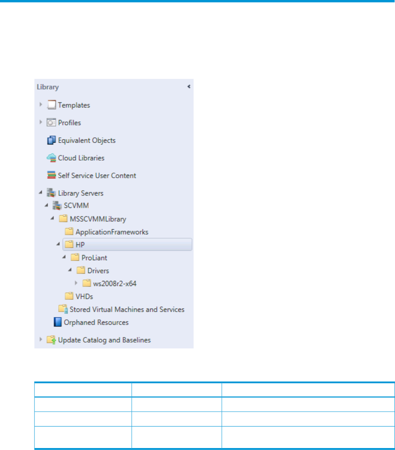This screenshot has width=395, height=450.
Task: Select the highlighted HP label
Action: pyautogui.click(x=80, y=245)
